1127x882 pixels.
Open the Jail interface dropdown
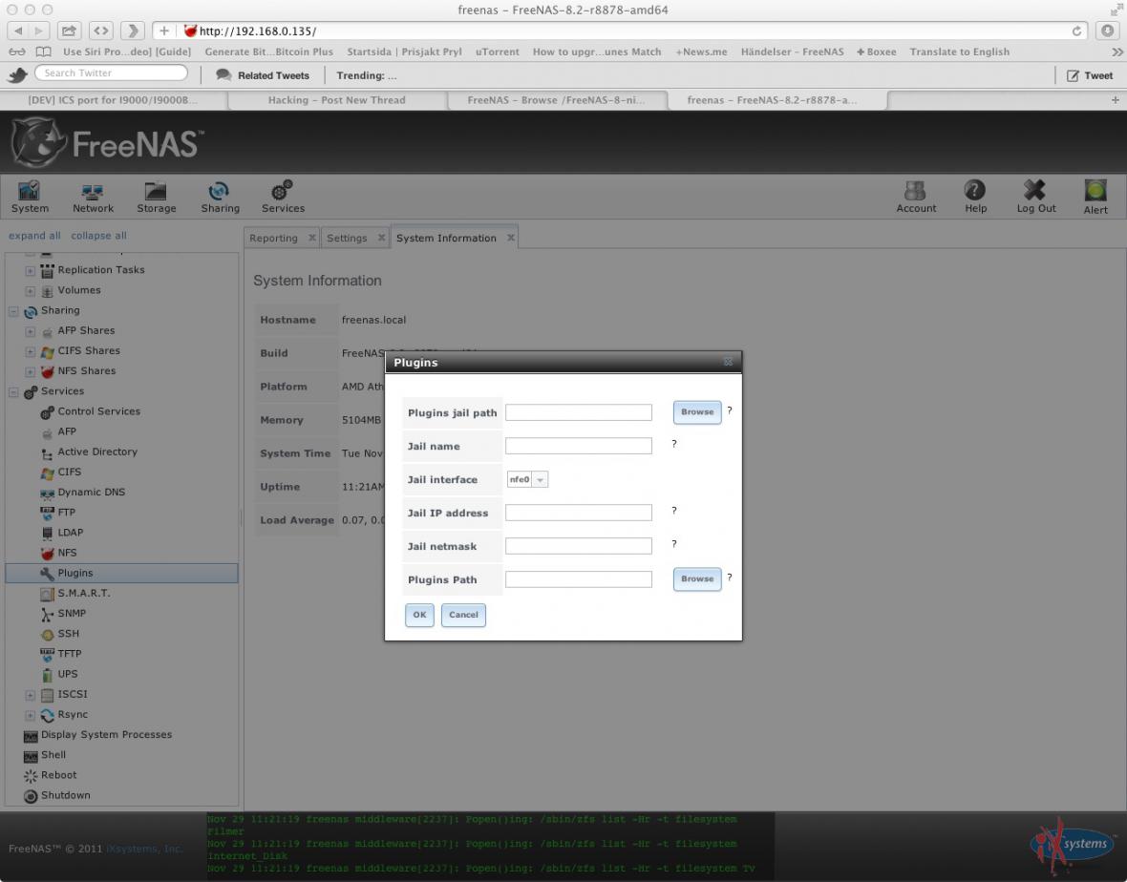pos(527,479)
